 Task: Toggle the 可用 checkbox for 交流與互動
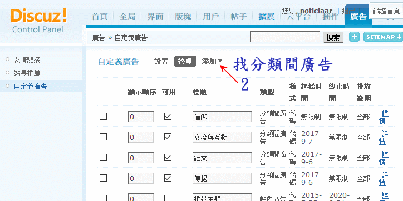tap(168, 137)
